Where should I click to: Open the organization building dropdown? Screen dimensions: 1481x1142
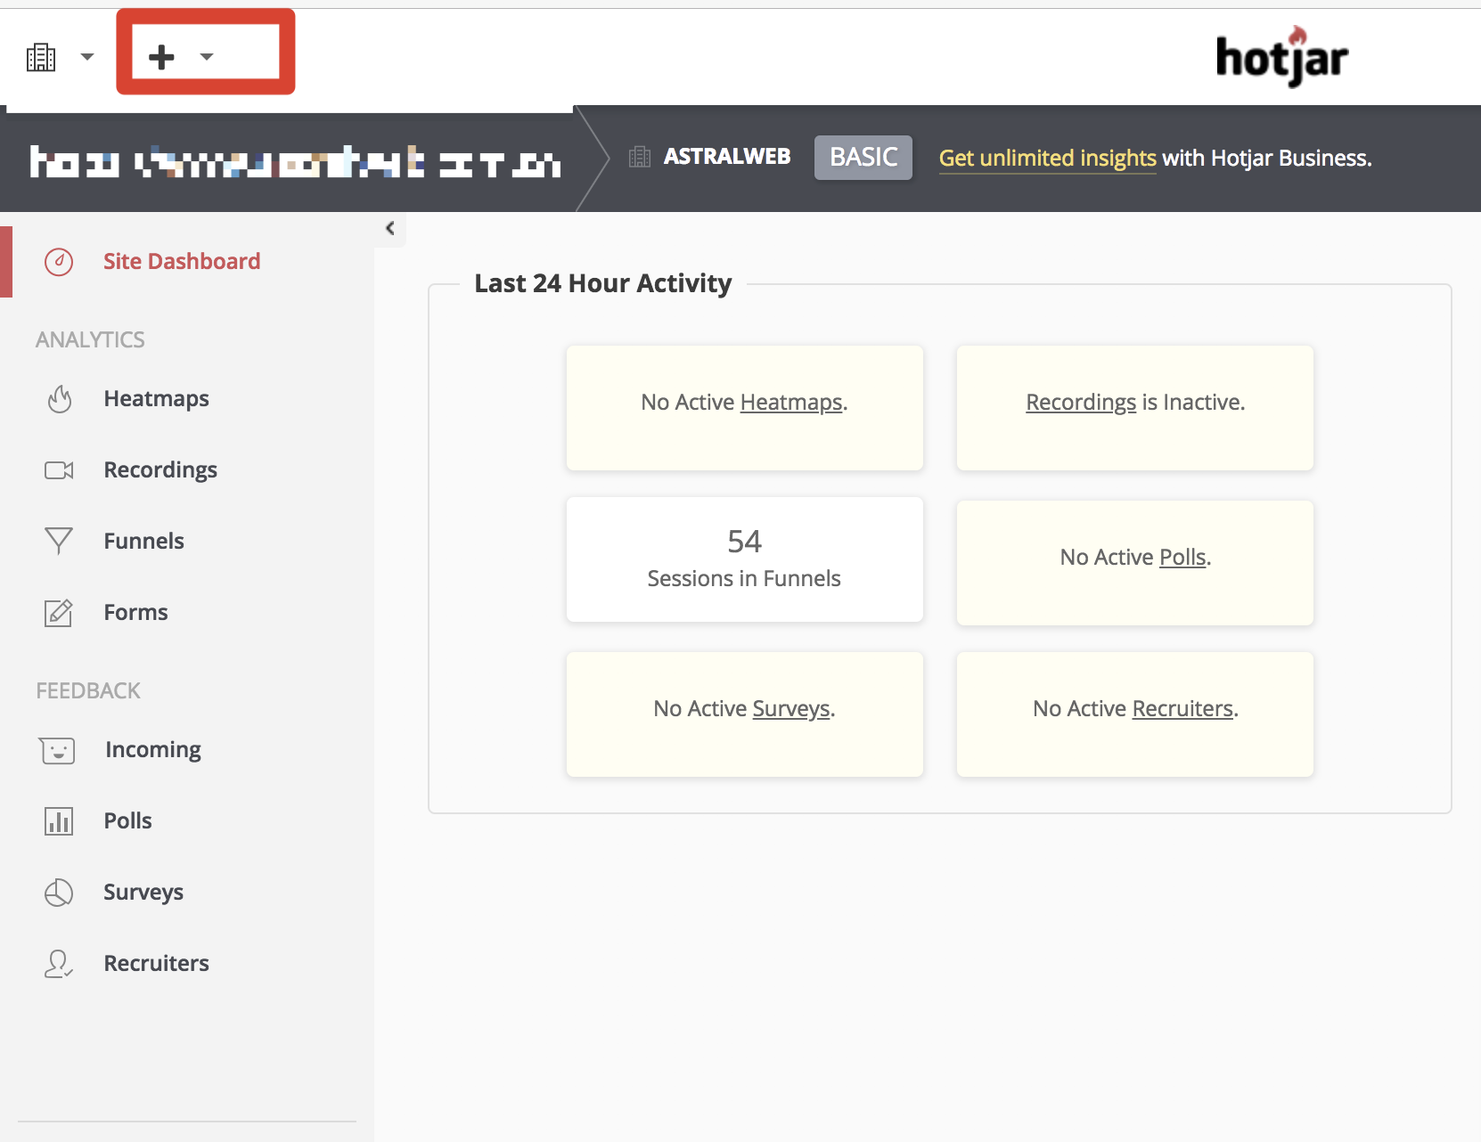pos(59,57)
